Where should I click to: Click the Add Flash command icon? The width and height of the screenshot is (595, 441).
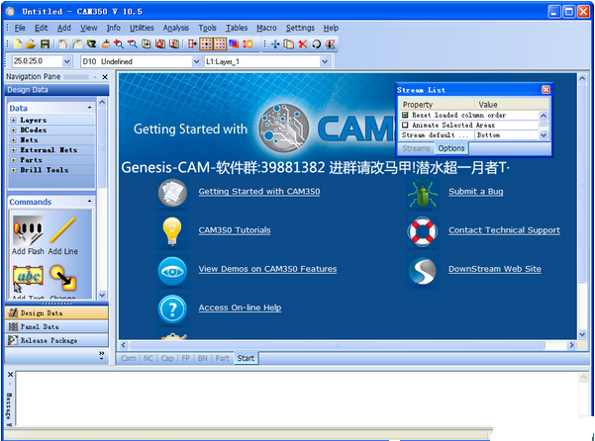click(x=28, y=230)
